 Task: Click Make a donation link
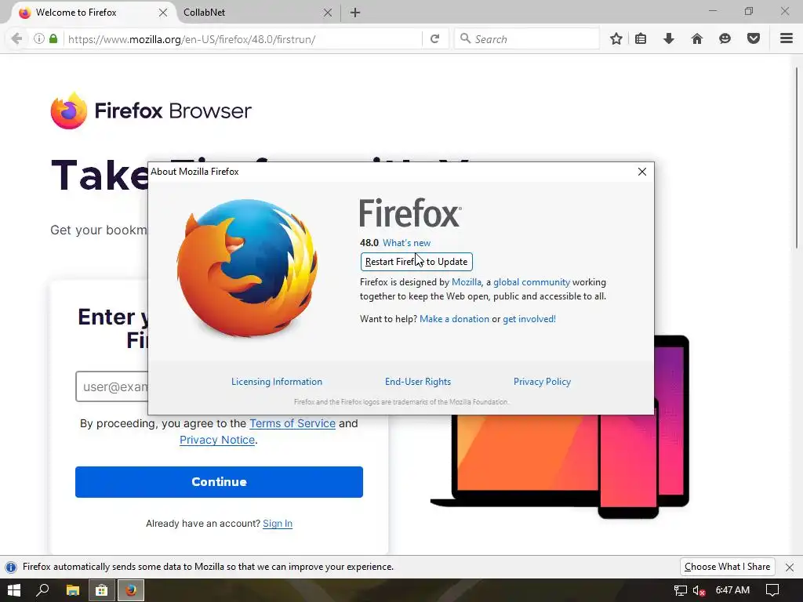click(454, 319)
